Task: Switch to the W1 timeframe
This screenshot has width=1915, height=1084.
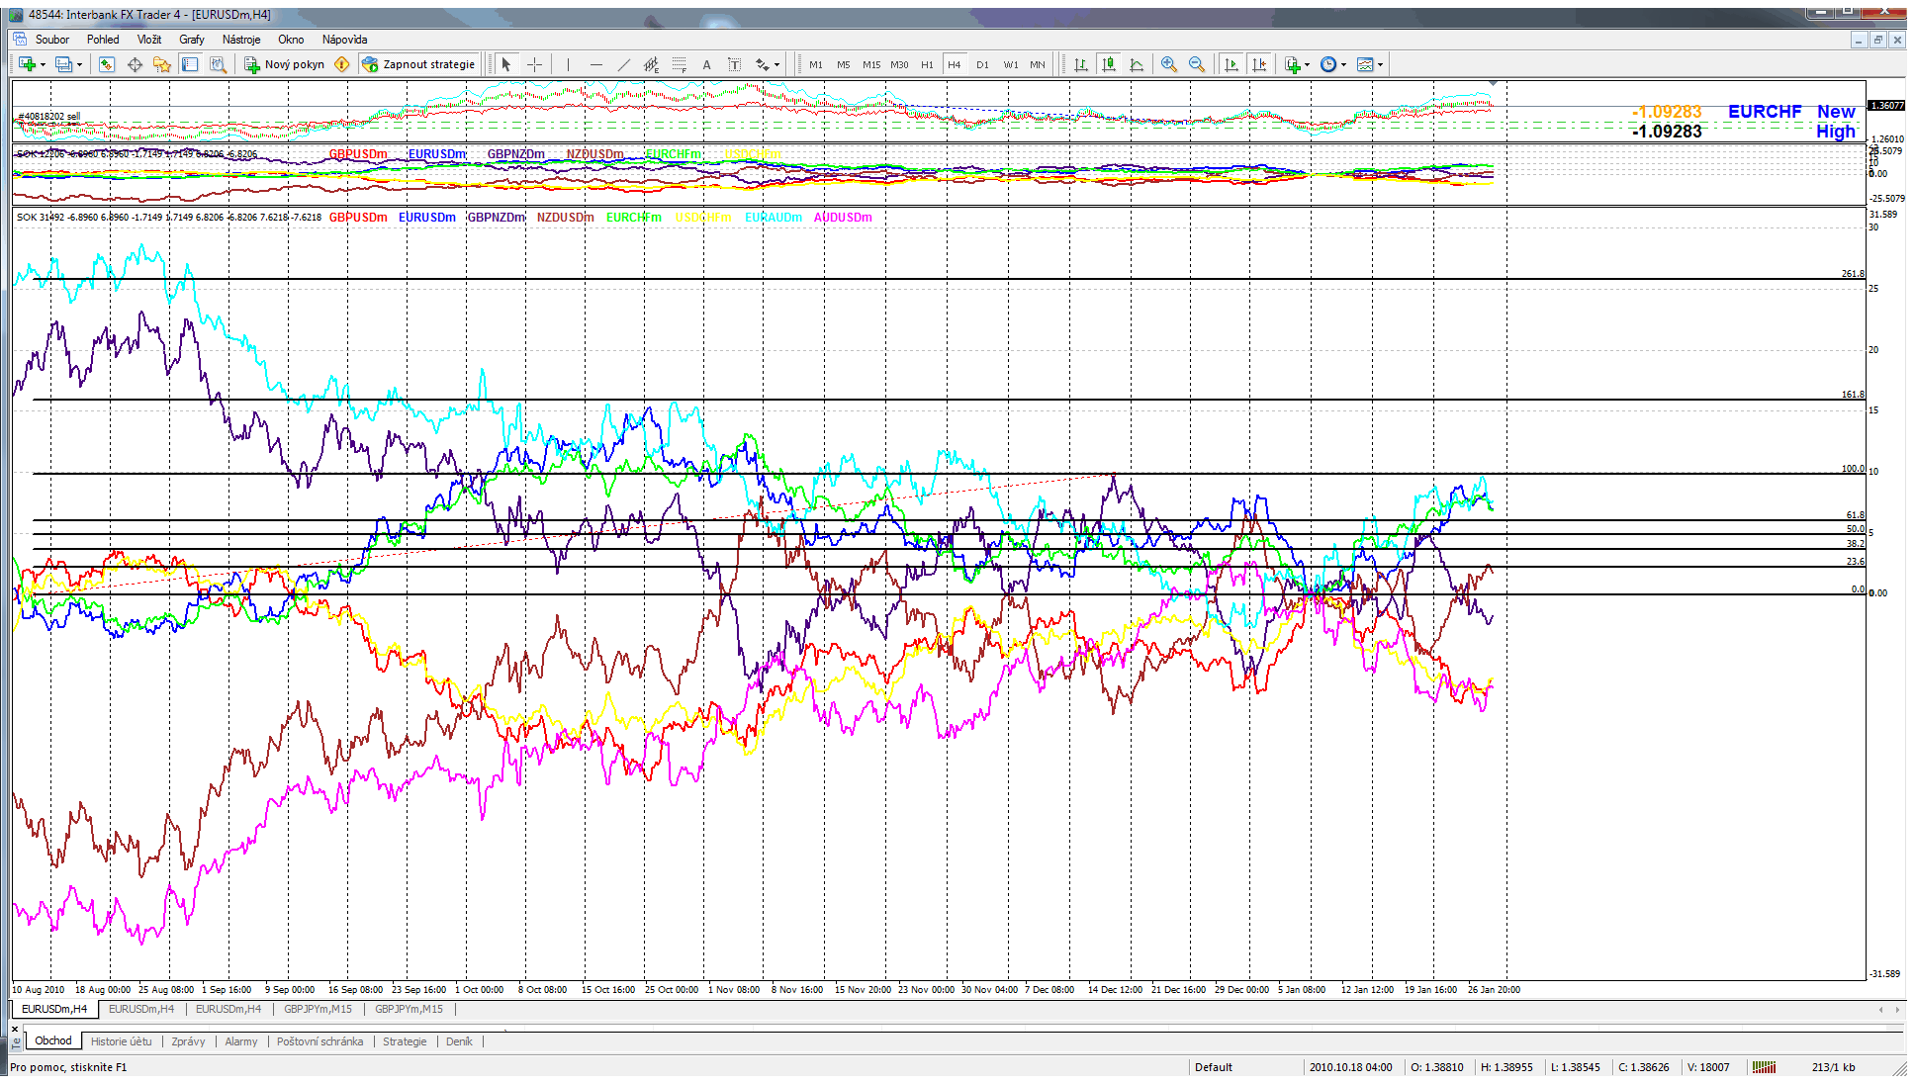Action: 1010,64
